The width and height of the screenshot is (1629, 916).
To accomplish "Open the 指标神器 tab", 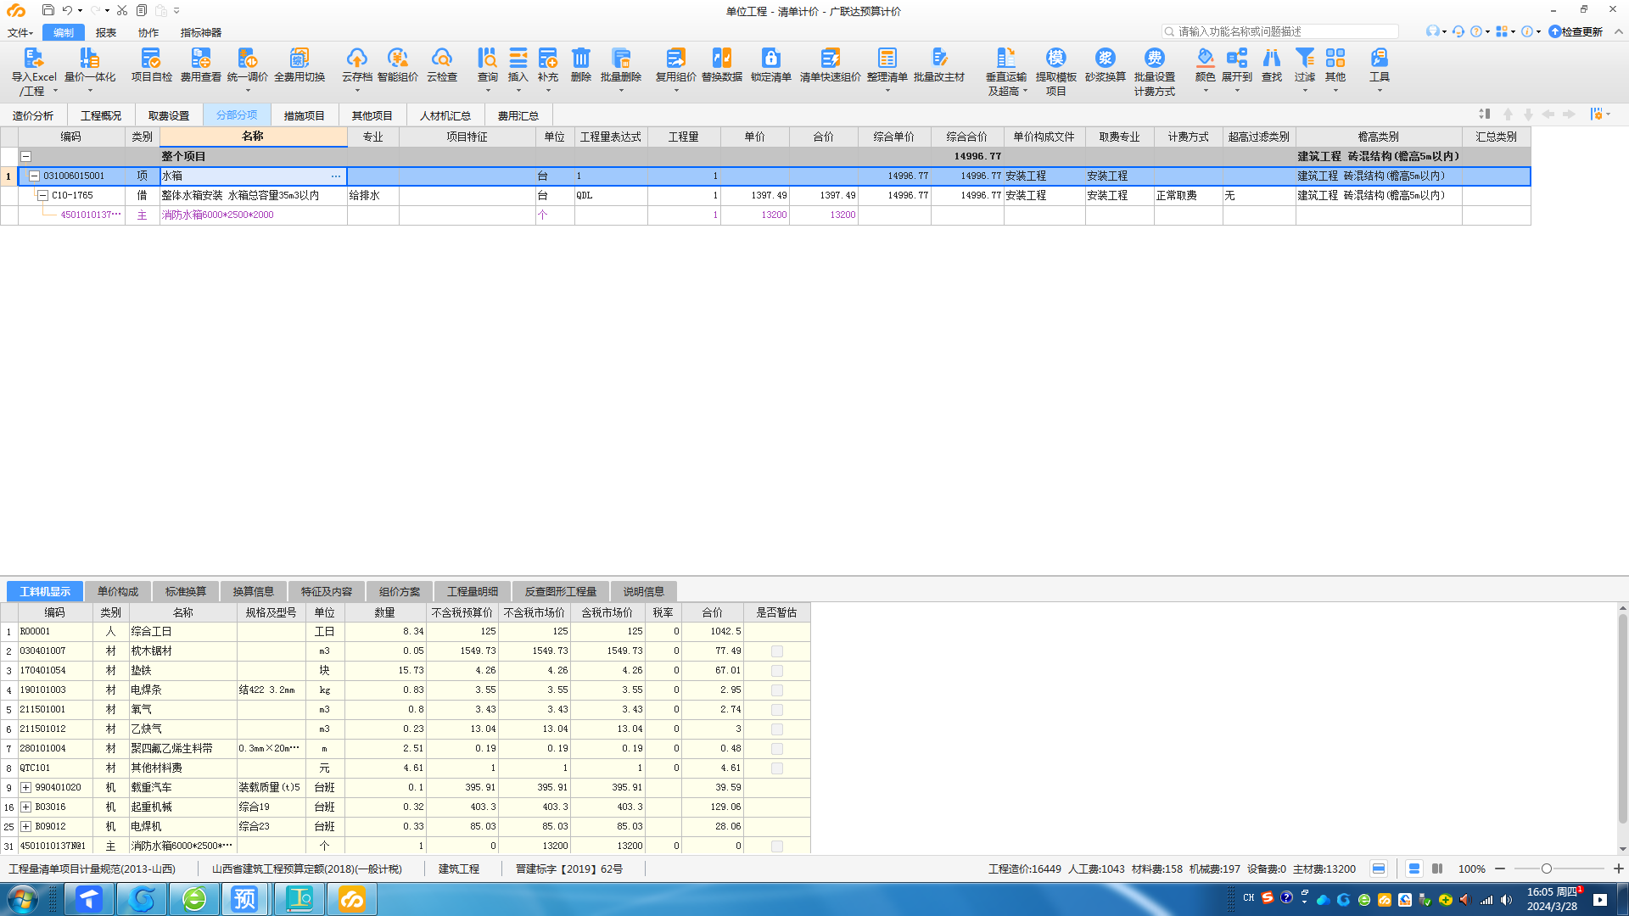I will [201, 33].
